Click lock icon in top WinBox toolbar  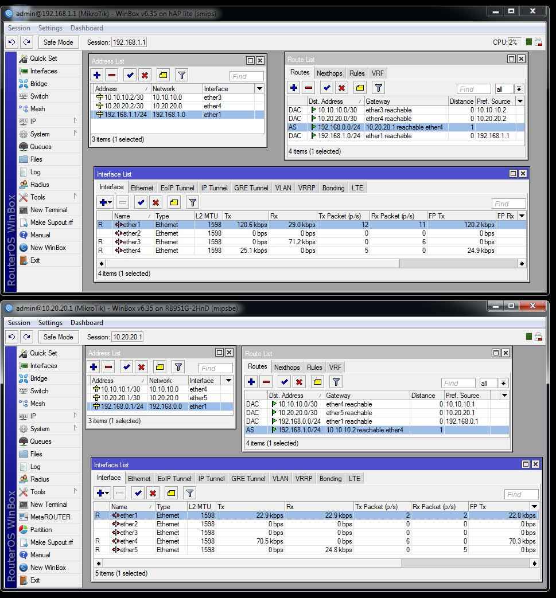click(538, 42)
